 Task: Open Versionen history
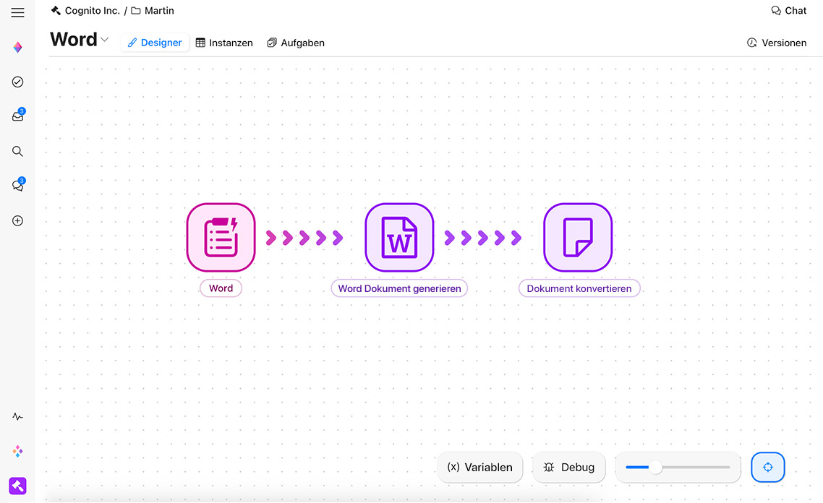pyautogui.click(x=777, y=43)
